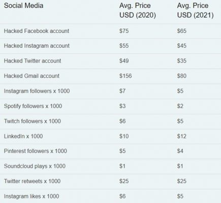Click the Hacked Gmail account label
This screenshot has width=221, height=203.
[31, 76]
